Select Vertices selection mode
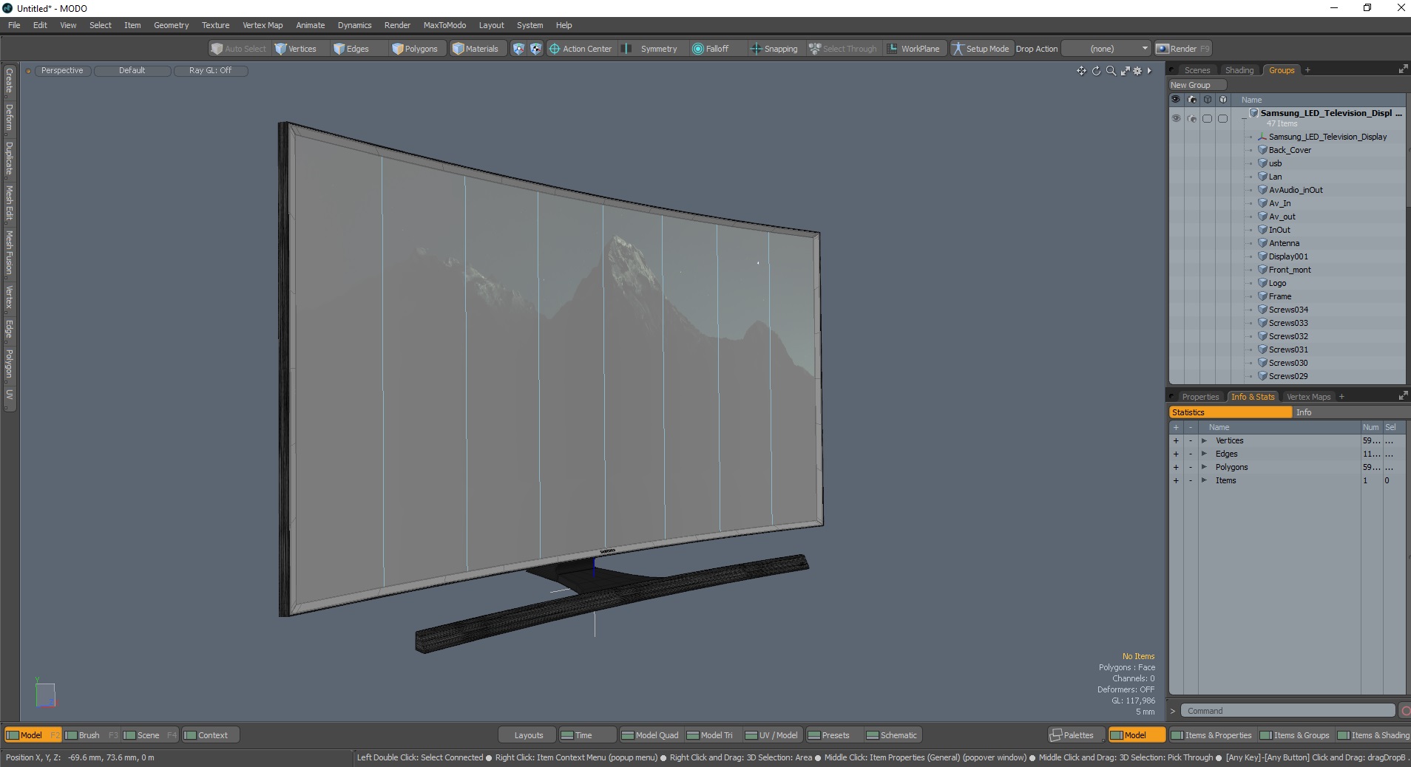This screenshot has height=767, width=1411. tap(296, 49)
